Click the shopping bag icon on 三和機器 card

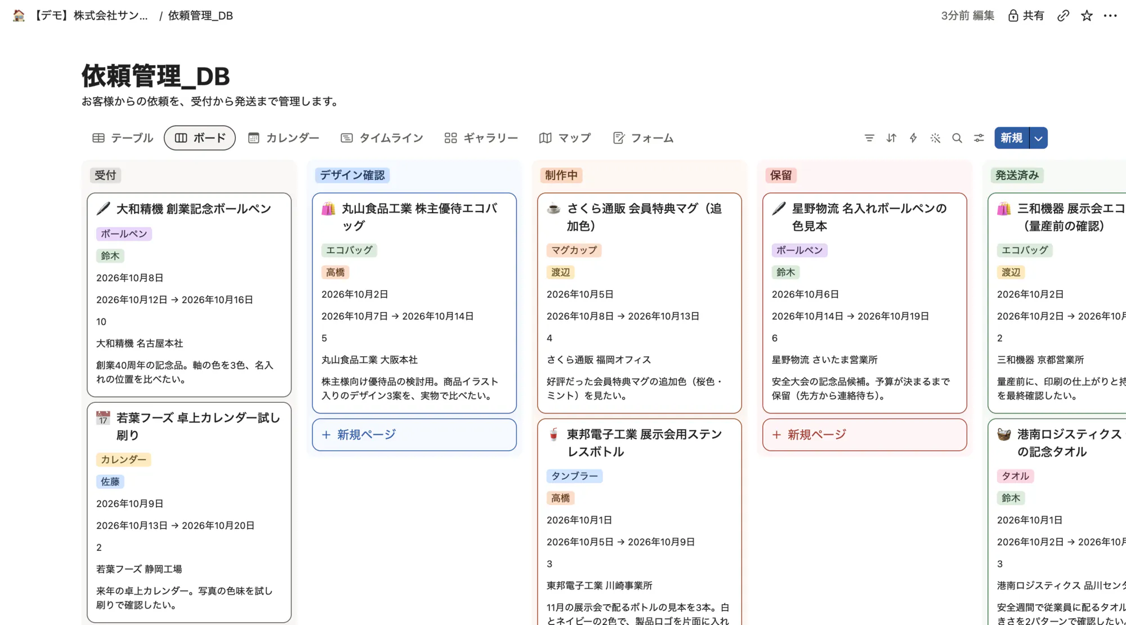coord(1004,209)
